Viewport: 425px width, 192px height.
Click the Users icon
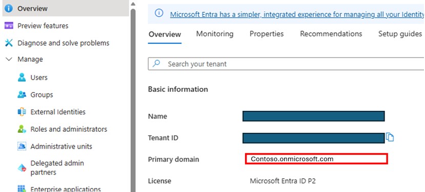[x=22, y=78]
